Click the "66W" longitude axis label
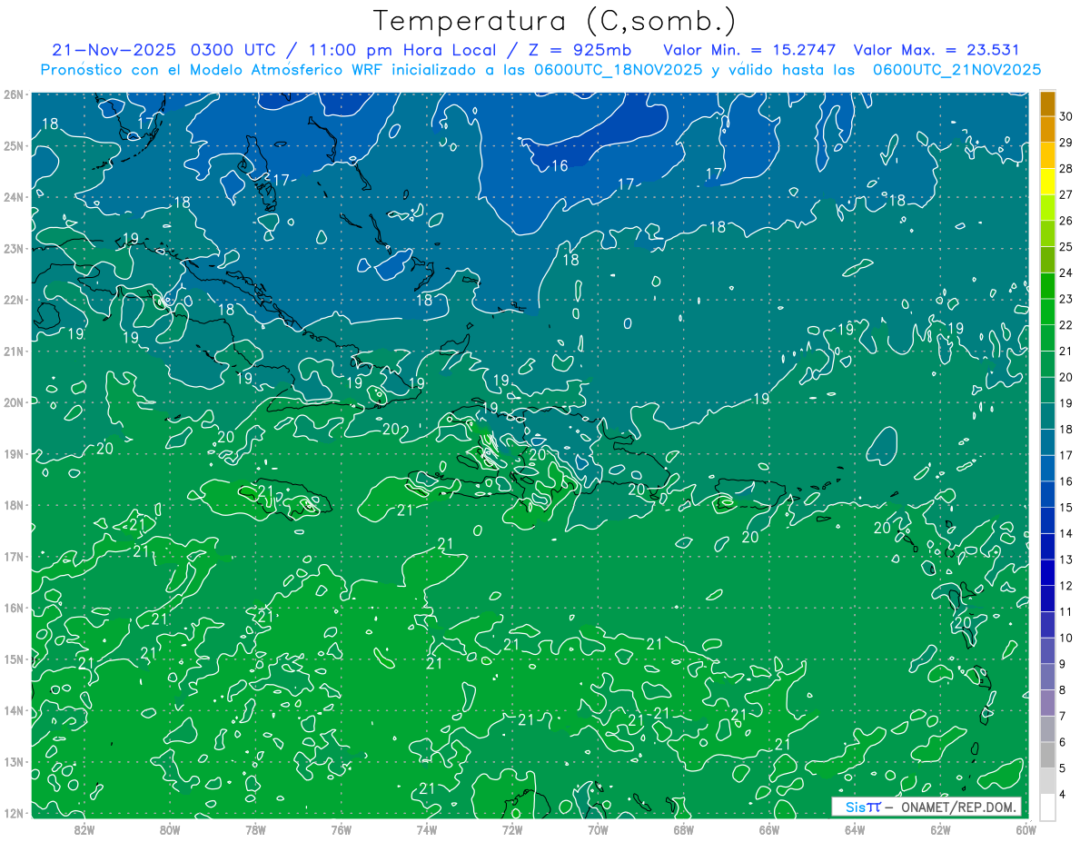Screen dimensions: 1090x842 click(x=768, y=828)
